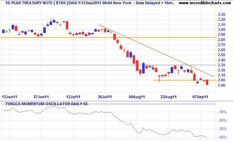Click the 09Aug11 date label
Screen dimensions: 234x142
pyautogui.click(x=137, y=97)
